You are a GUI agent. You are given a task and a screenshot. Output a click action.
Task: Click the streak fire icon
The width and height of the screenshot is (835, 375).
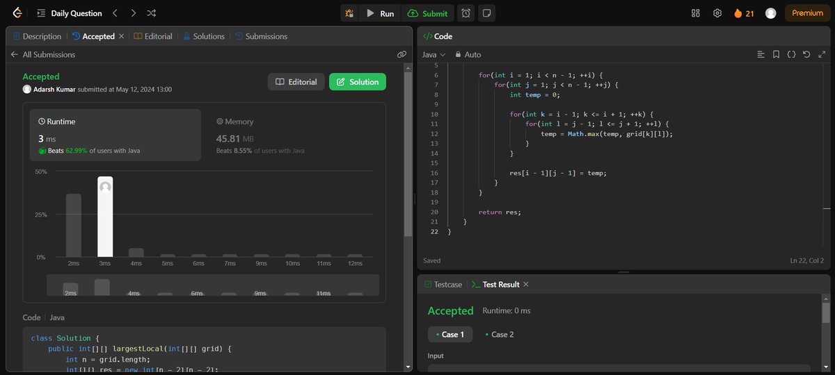[x=738, y=13]
